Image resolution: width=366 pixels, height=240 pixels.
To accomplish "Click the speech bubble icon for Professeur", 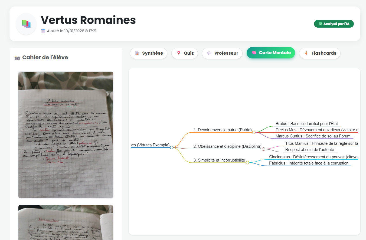I will (x=209, y=53).
